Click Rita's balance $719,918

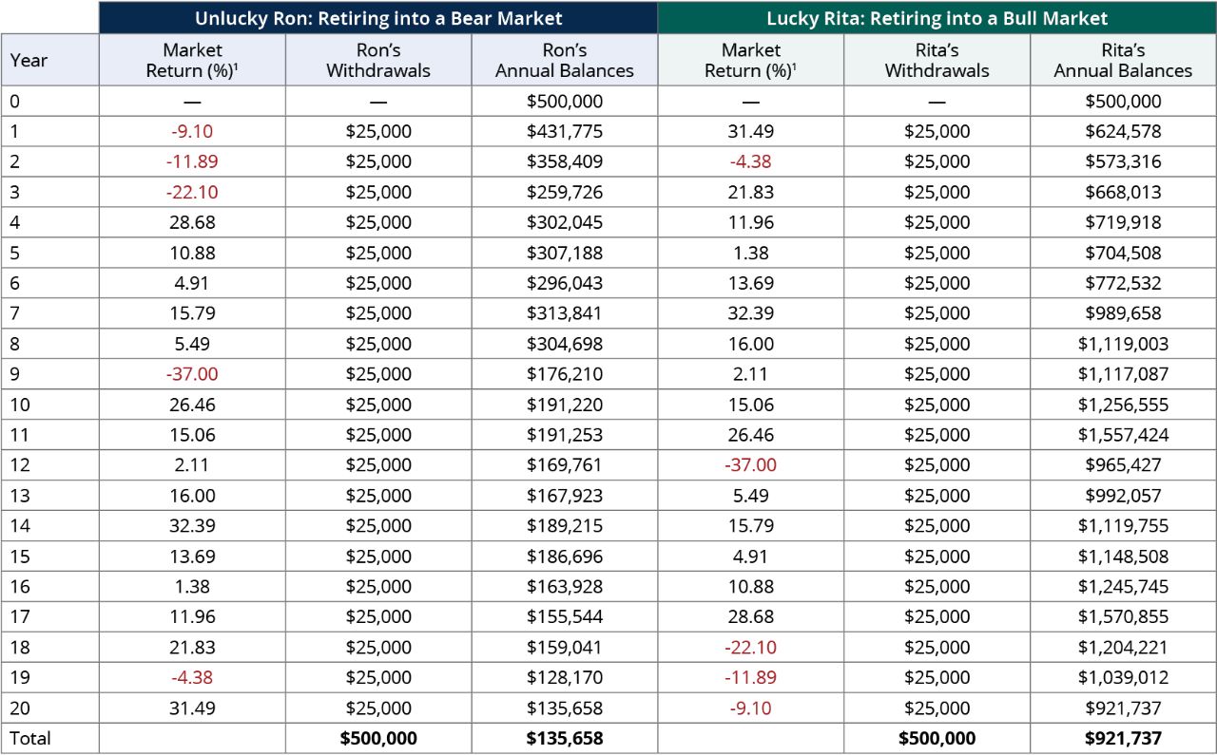point(1123,222)
